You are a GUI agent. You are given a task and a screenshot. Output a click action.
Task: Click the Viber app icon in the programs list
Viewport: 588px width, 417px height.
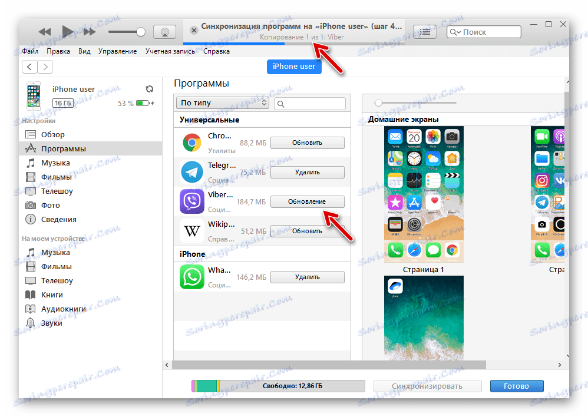(x=191, y=201)
